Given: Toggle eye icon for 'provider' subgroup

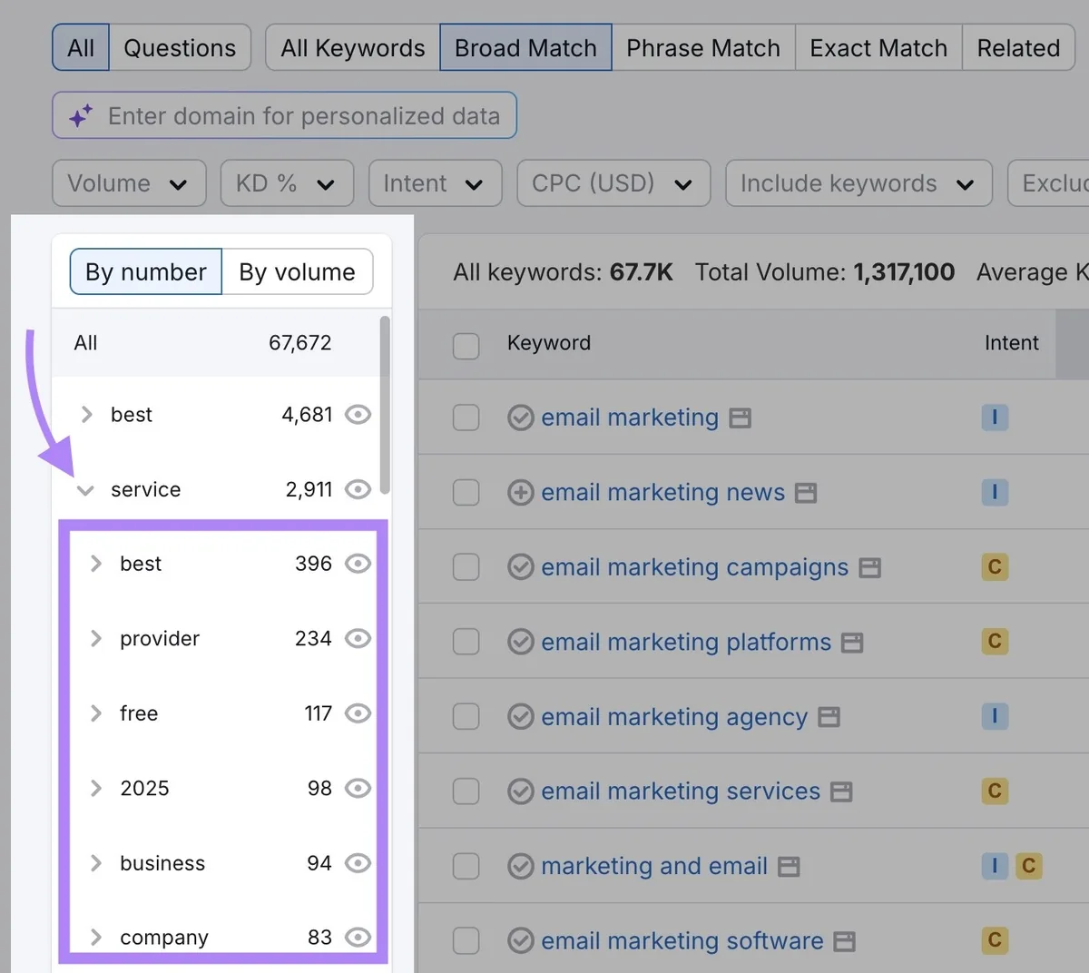Looking at the screenshot, I should (358, 638).
